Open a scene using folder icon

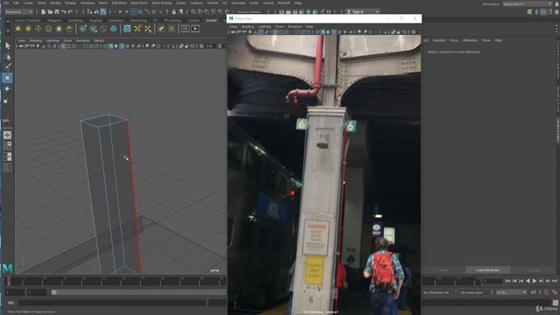(50, 11)
